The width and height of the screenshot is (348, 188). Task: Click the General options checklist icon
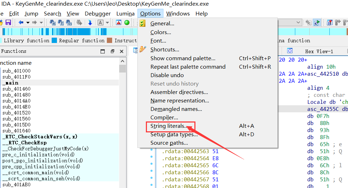pos(142,23)
